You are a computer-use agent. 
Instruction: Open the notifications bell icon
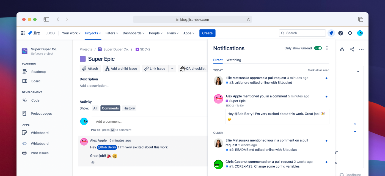coord(331,33)
